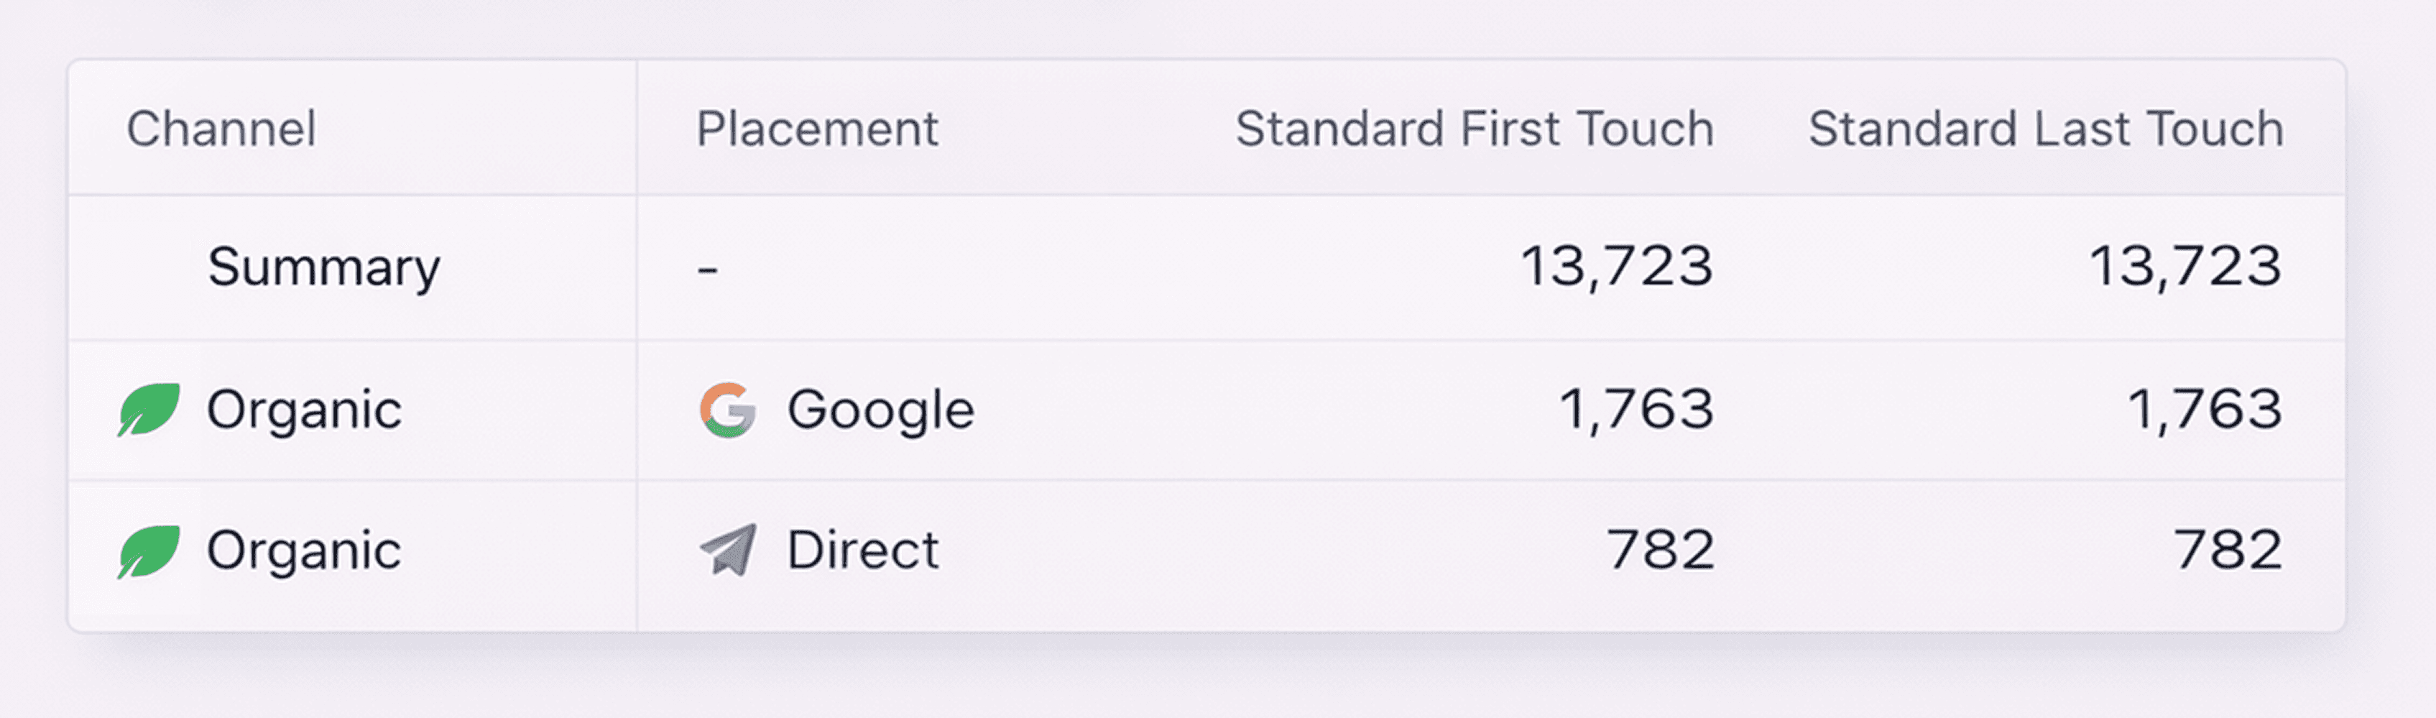Click the green leaf icon beside Direct row
This screenshot has height=718, width=2436.
click(149, 551)
